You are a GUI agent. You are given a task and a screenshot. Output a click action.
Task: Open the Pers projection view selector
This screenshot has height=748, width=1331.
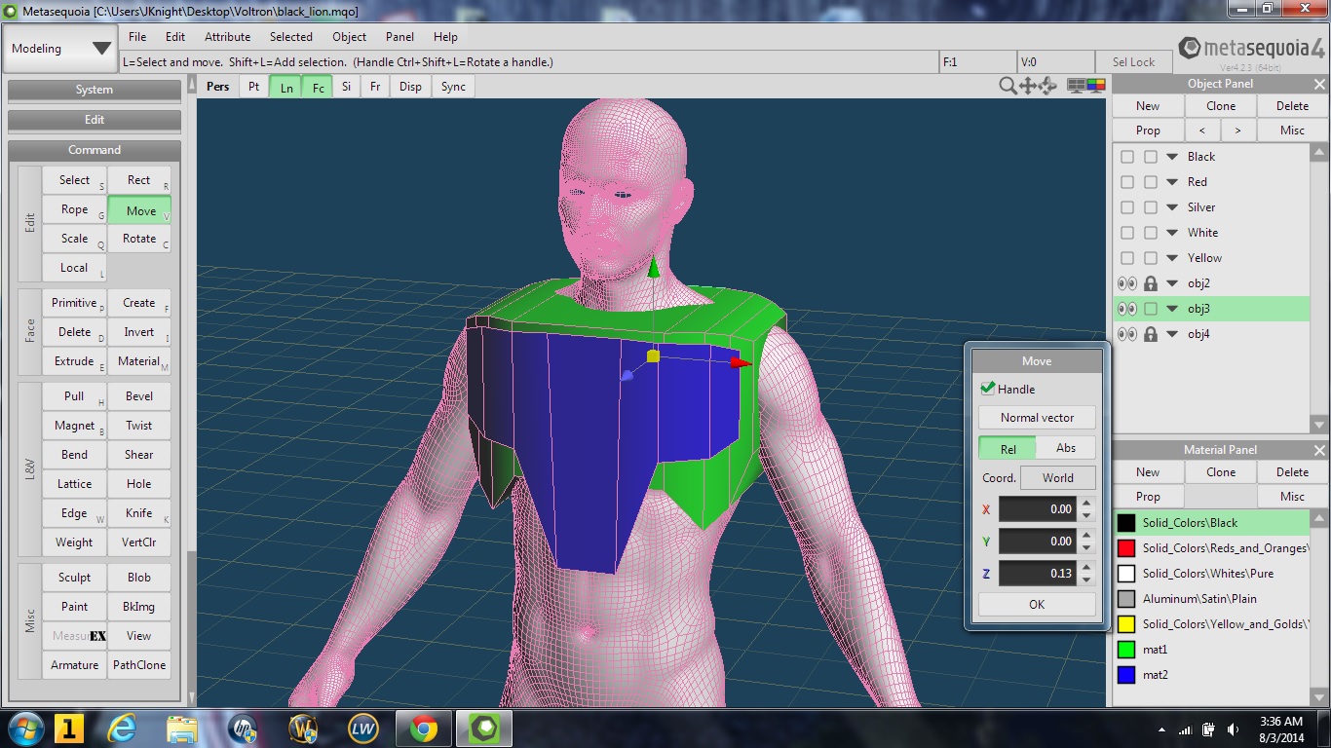click(218, 87)
